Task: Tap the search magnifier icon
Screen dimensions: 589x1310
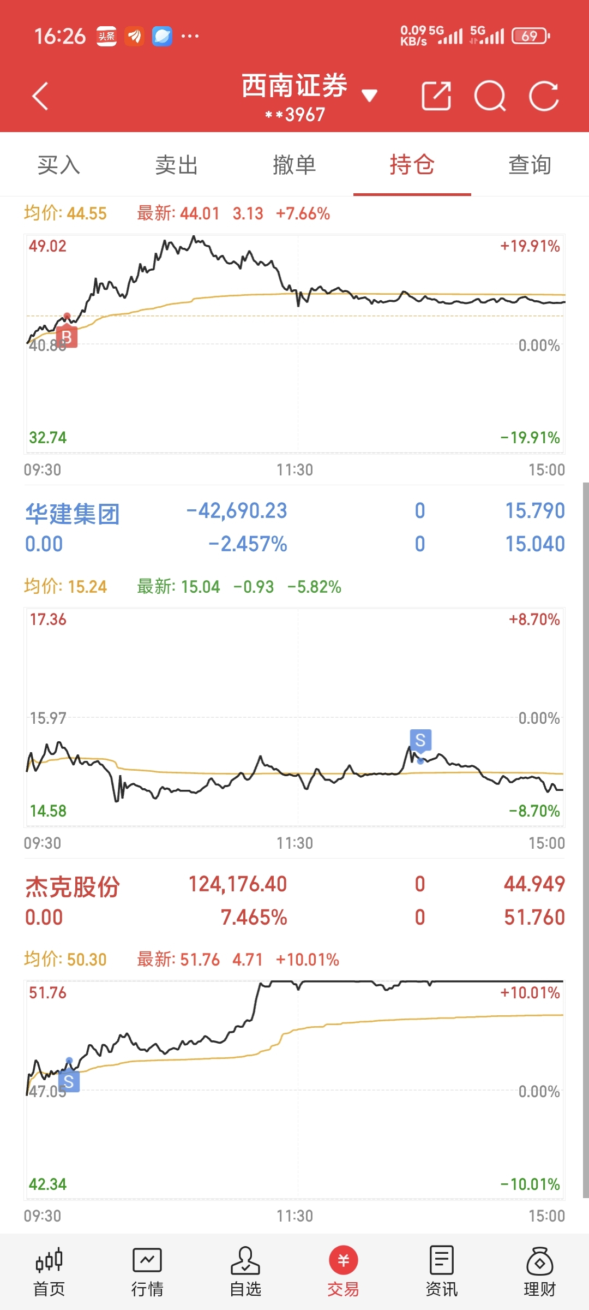Action: pos(490,96)
